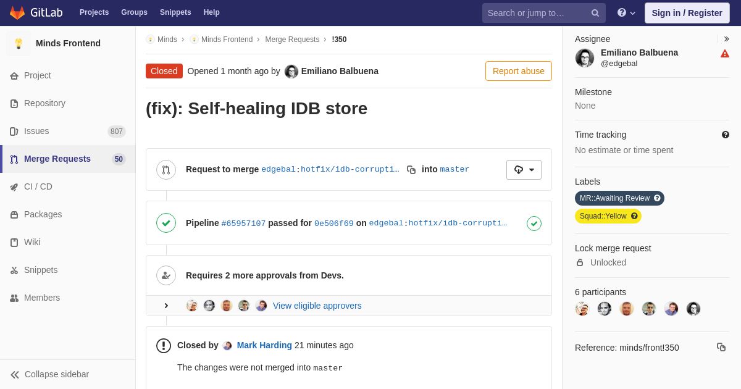Click the first approver avatar
This screenshot has height=389, width=741.
click(192, 306)
